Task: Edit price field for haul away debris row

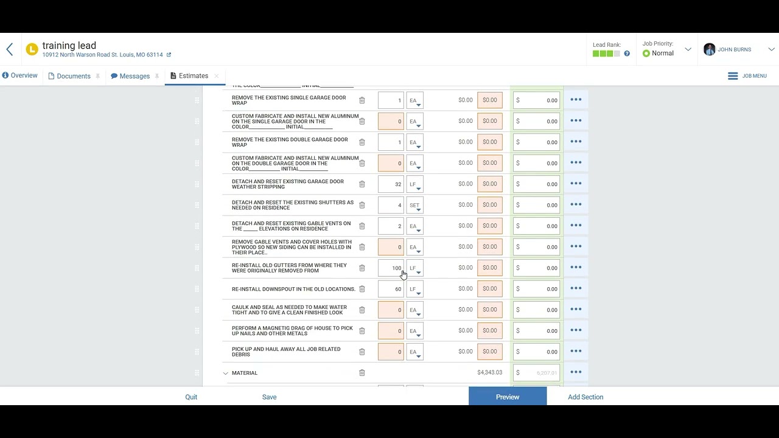Action: pos(536,352)
